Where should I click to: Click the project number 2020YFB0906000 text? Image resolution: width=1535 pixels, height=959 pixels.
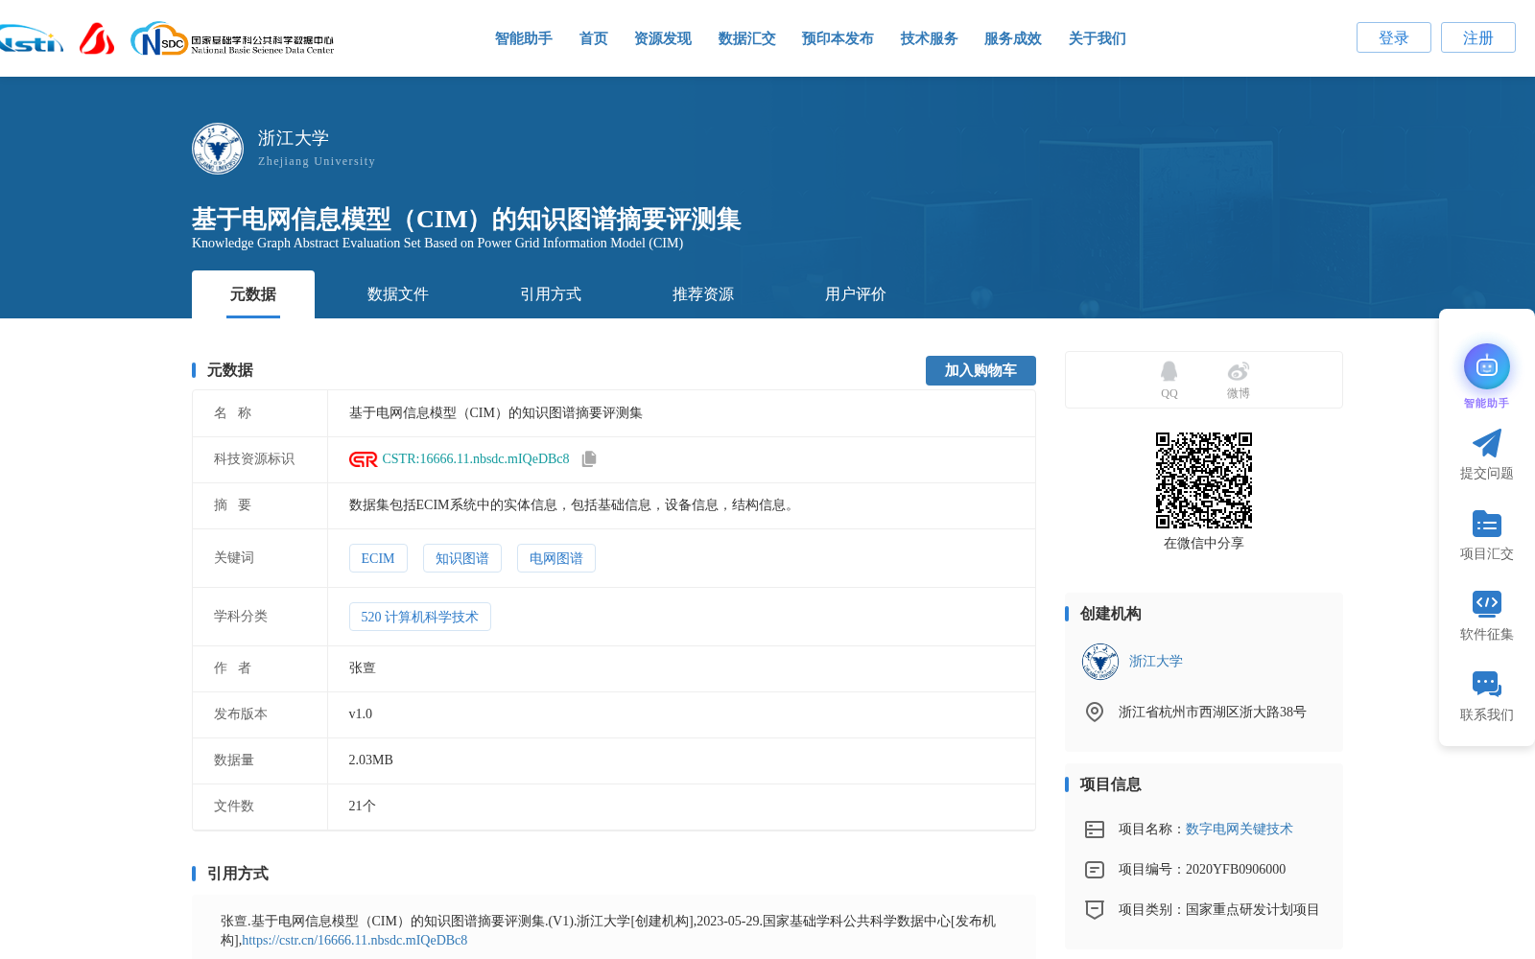[x=1236, y=870]
